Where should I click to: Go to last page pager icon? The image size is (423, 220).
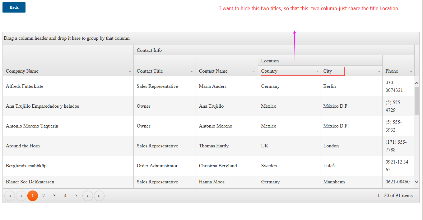pyautogui.click(x=99, y=196)
